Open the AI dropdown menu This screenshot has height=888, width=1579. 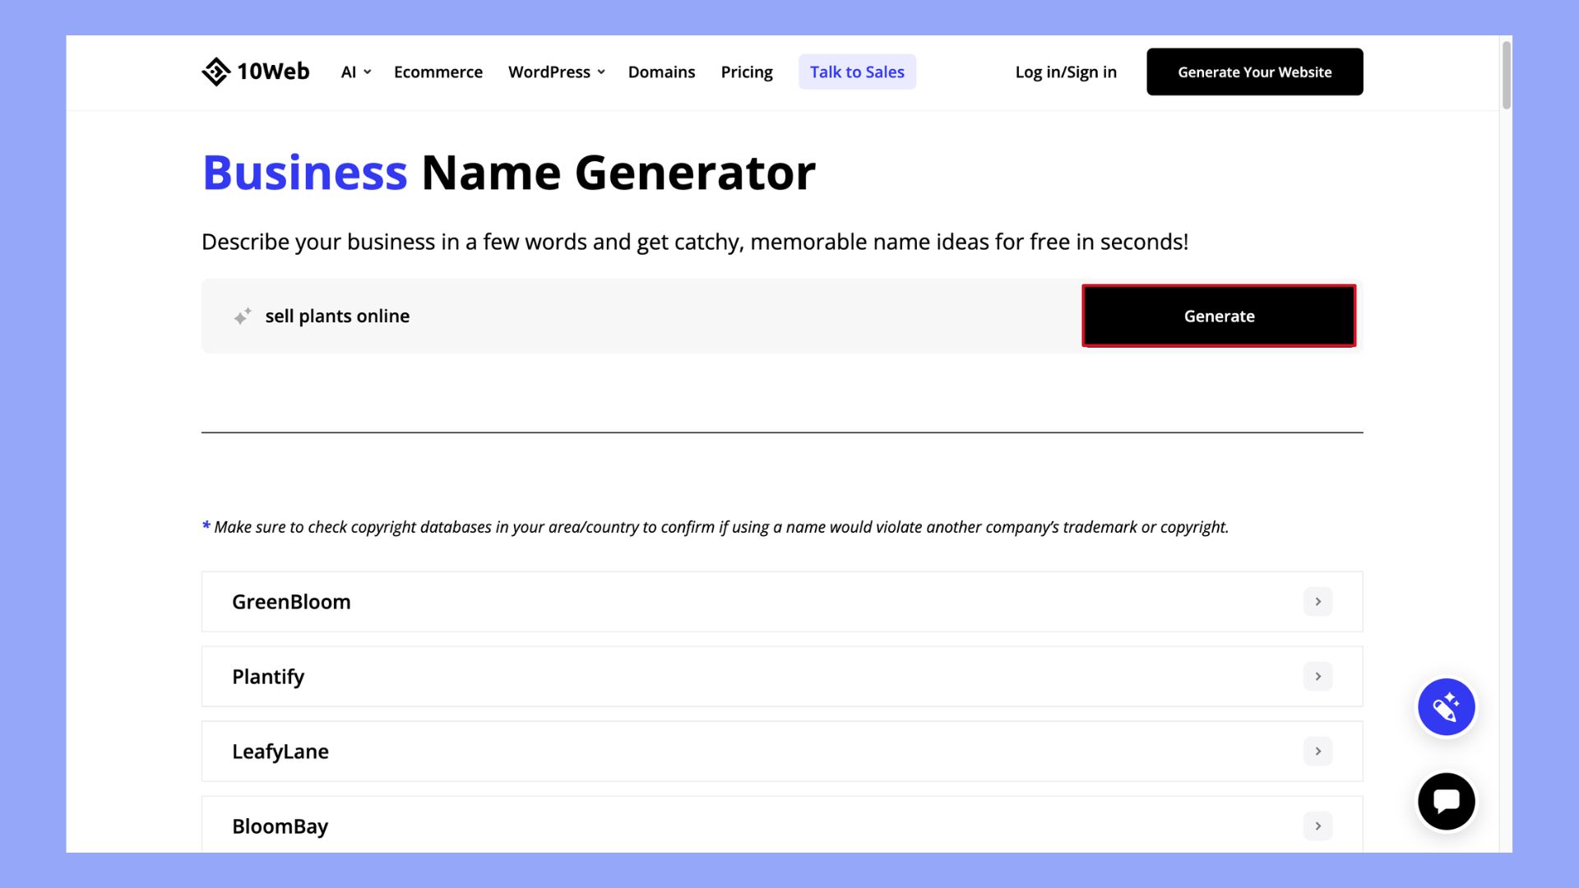tap(354, 72)
